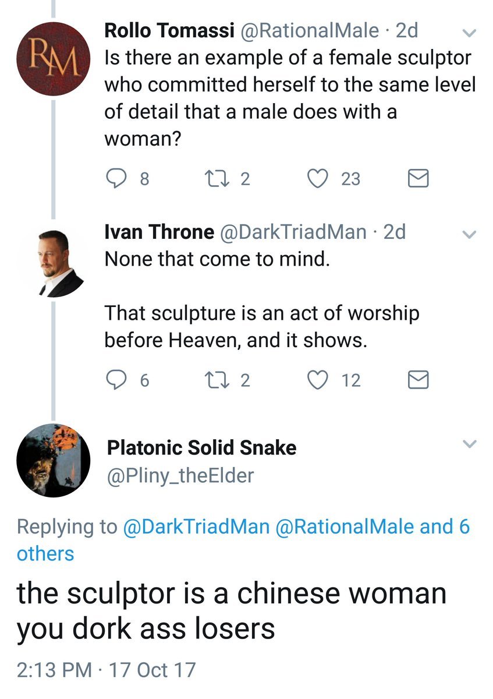
Task: Expand options chevron on Rollo Tomassi's tweet
Action: pyautogui.click(x=469, y=33)
